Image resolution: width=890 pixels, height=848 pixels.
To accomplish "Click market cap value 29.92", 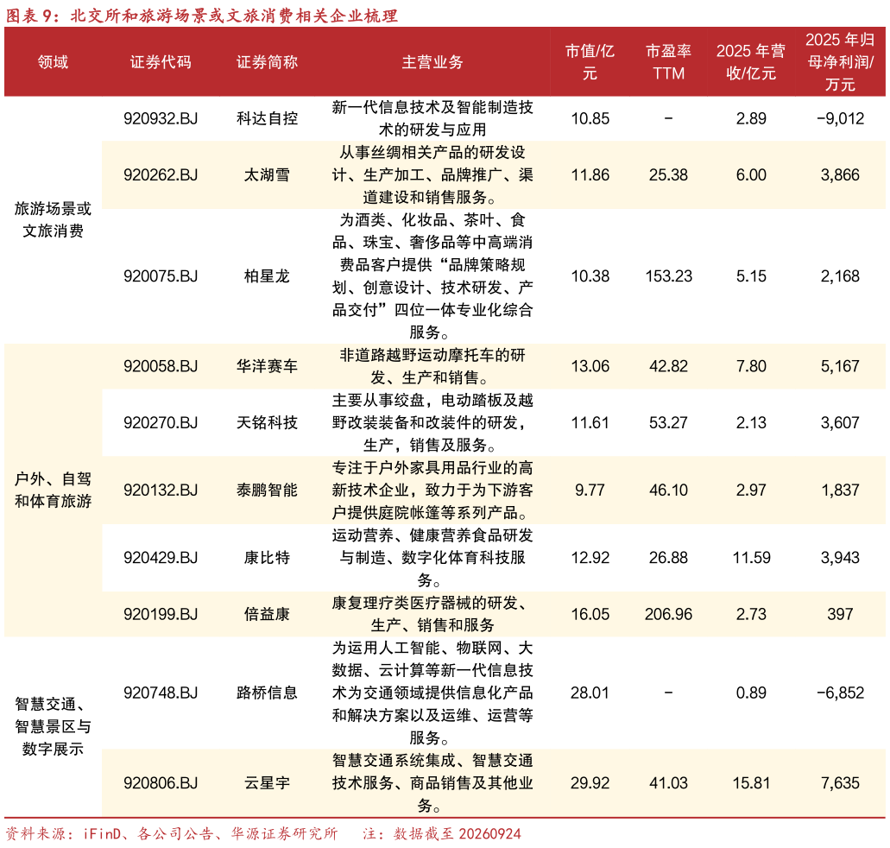I will pyautogui.click(x=590, y=782).
